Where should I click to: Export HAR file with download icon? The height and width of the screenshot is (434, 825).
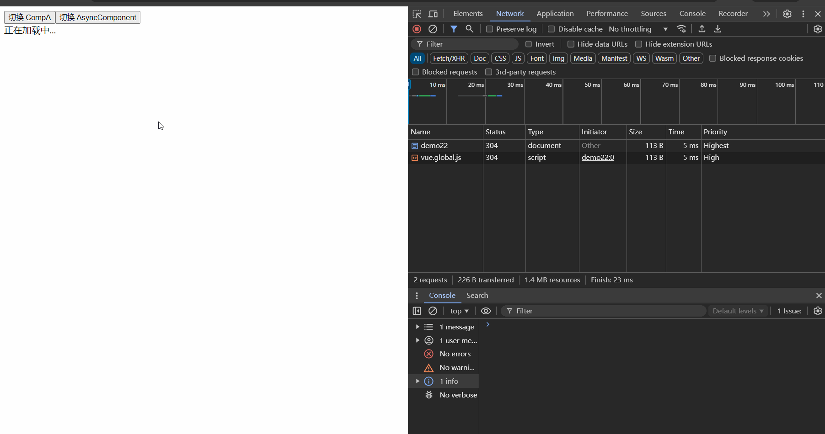click(718, 29)
